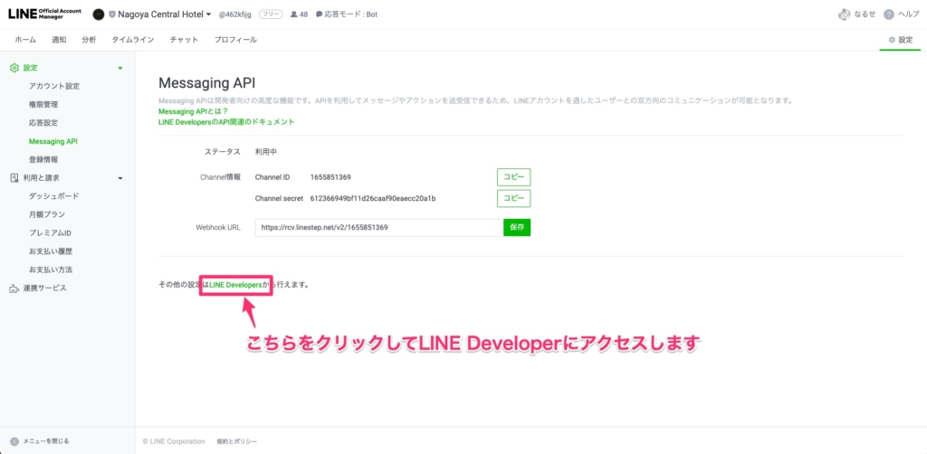Copy the Channel secret

pyautogui.click(x=513, y=198)
